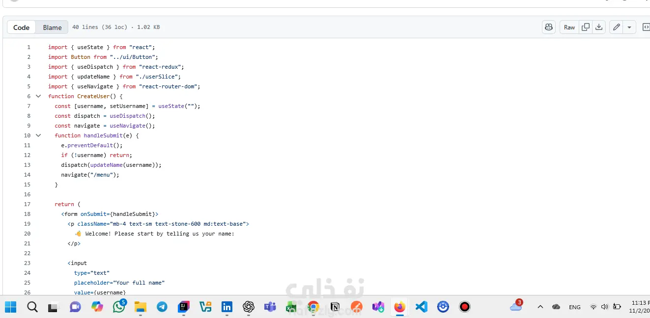The width and height of the screenshot is (650, 318).
Task: Open the Copilot icon in file toolbar
Action: pos(549,27)
